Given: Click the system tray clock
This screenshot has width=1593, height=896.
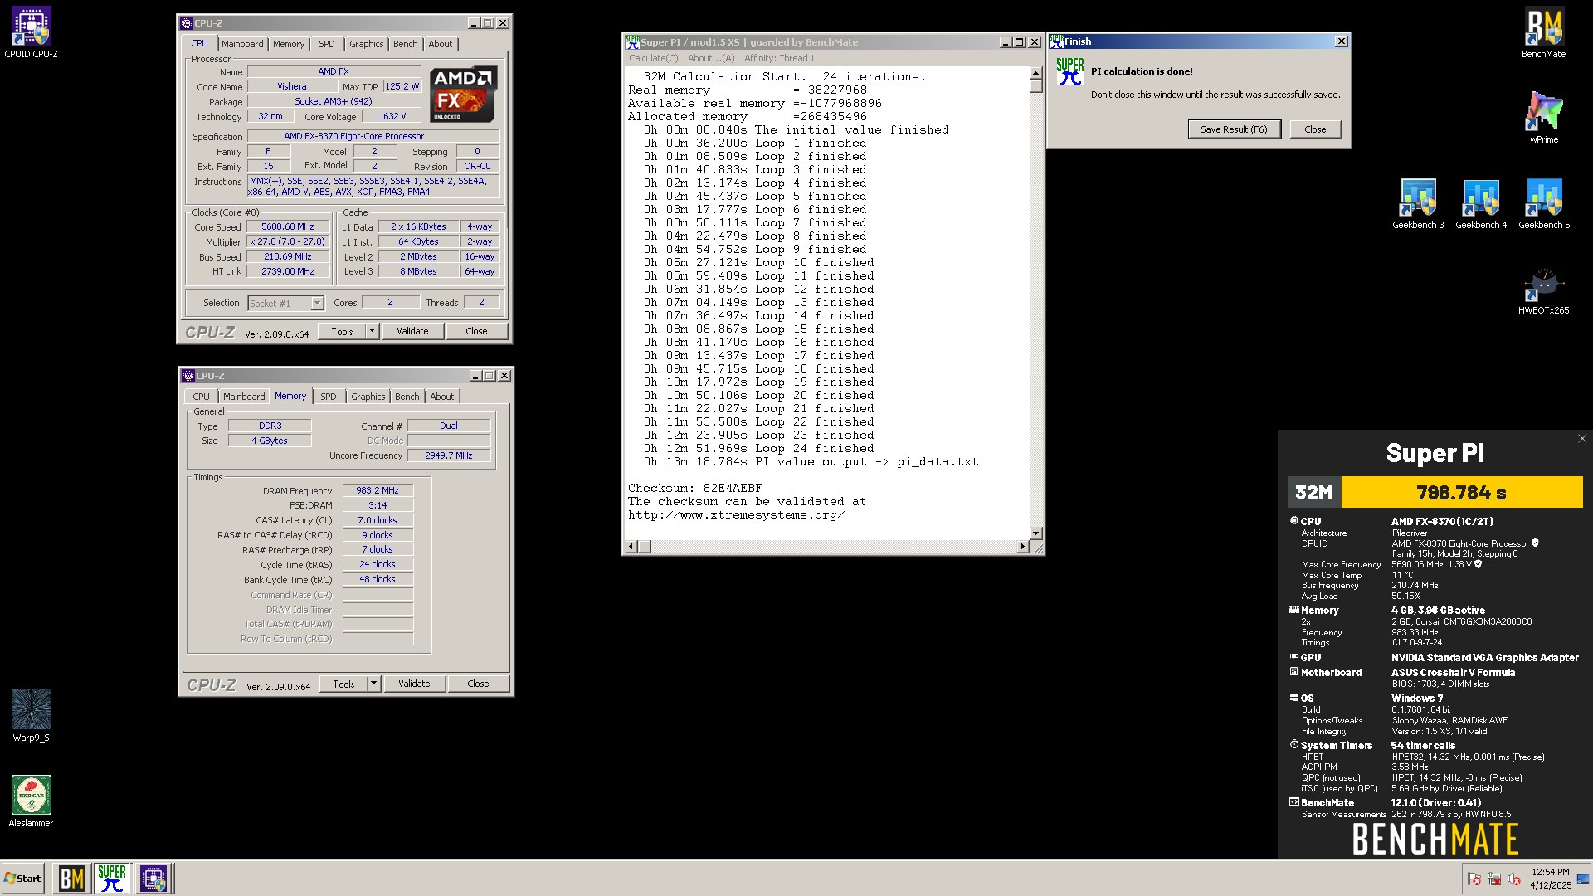Looking at the screenshot, I should coord(1550,879).
